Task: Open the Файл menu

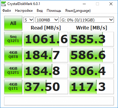Action: click(x=7, y=11)
